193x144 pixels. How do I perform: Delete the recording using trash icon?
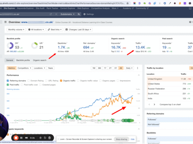[50, 138]
